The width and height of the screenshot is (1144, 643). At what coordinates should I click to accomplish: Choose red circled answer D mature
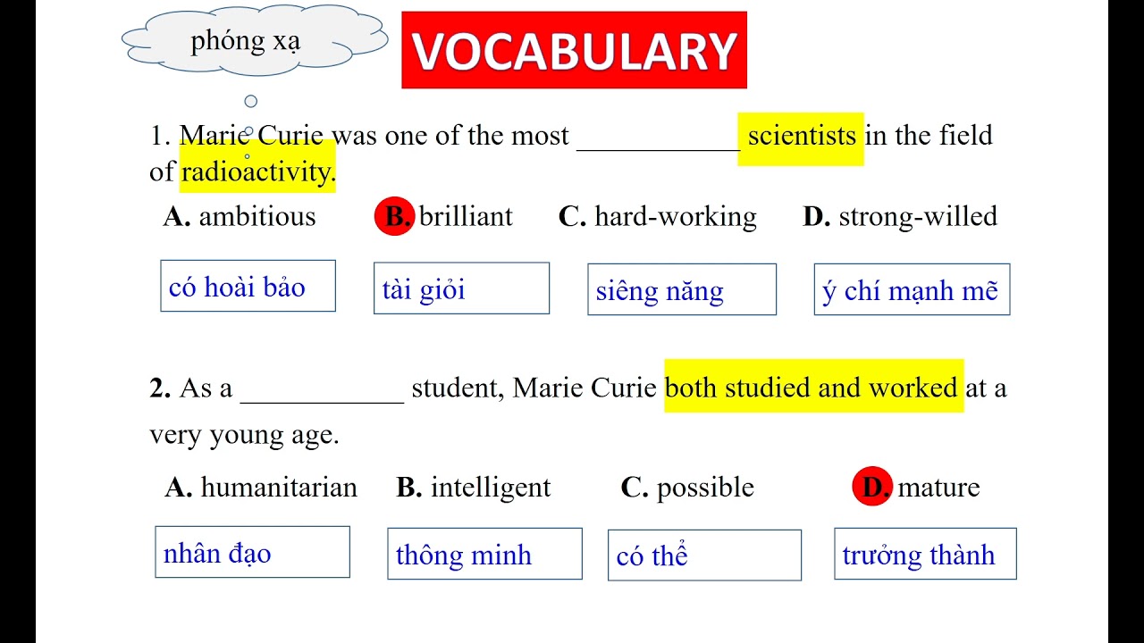(917, 488)
